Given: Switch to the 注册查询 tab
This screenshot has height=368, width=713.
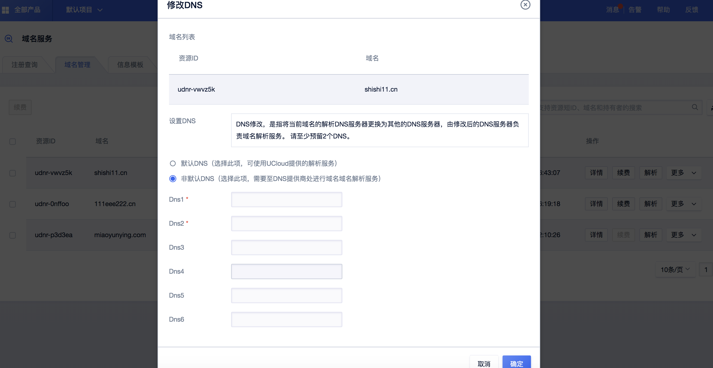Looking at the screenshot, I should (25, 65).
